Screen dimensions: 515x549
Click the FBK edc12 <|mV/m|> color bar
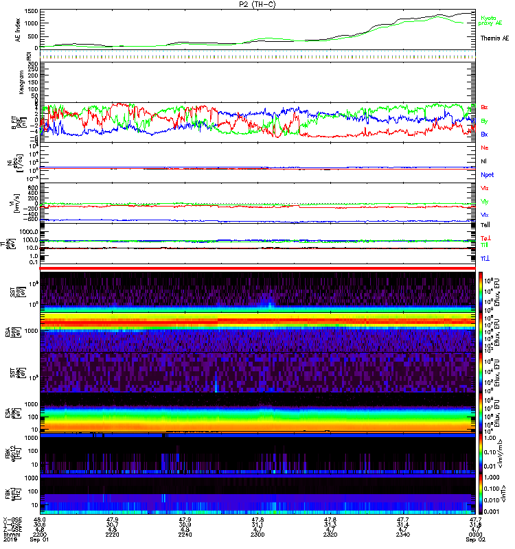(x=480, y=454)
